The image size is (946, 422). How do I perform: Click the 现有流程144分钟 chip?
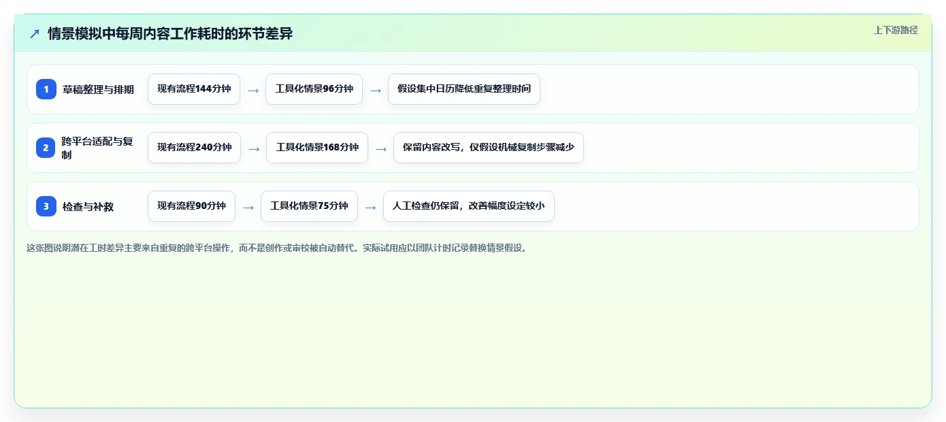(194, 89)
